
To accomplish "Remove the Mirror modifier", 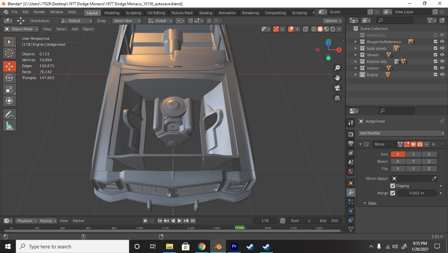I will tap(434, 144).
